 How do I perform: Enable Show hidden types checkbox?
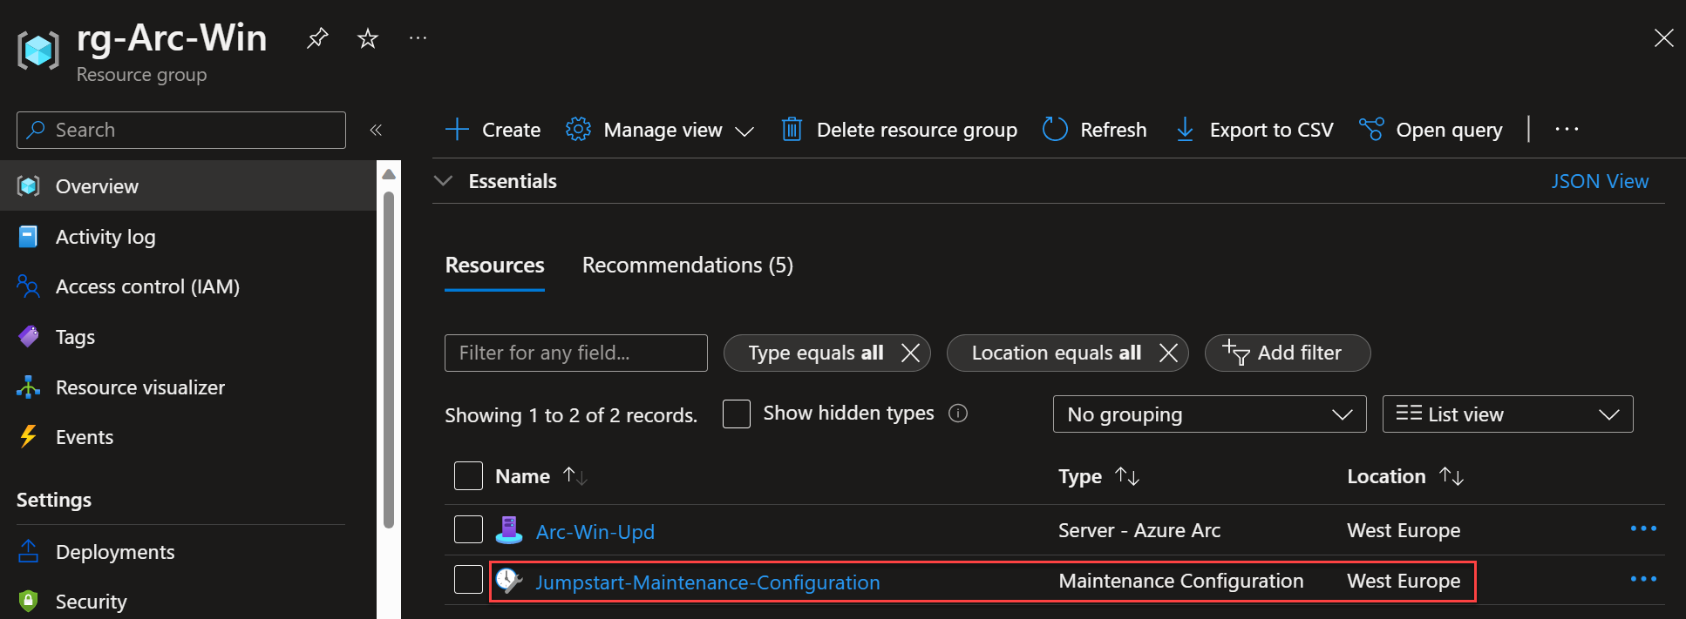[x=737, y=414]
